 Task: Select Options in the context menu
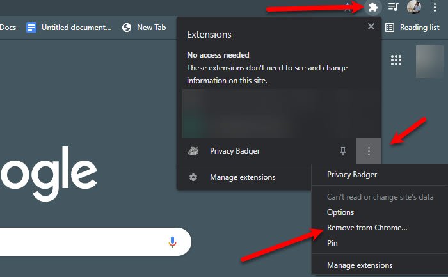point(340,212)
